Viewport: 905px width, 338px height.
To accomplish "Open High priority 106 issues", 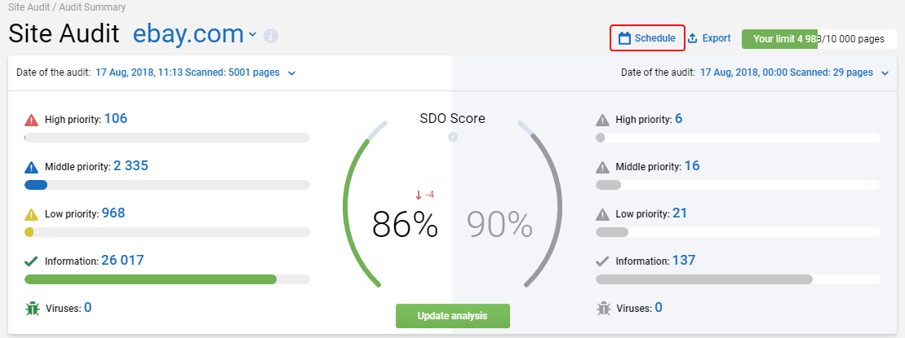I will pyautogui.click(x=115, y=119).
